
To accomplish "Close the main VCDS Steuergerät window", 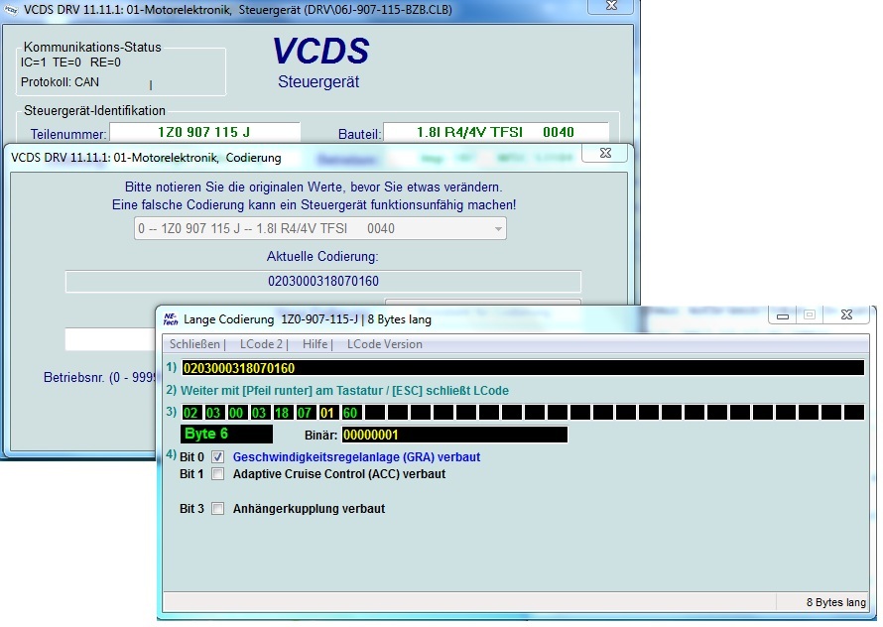I will pos(611,6).
